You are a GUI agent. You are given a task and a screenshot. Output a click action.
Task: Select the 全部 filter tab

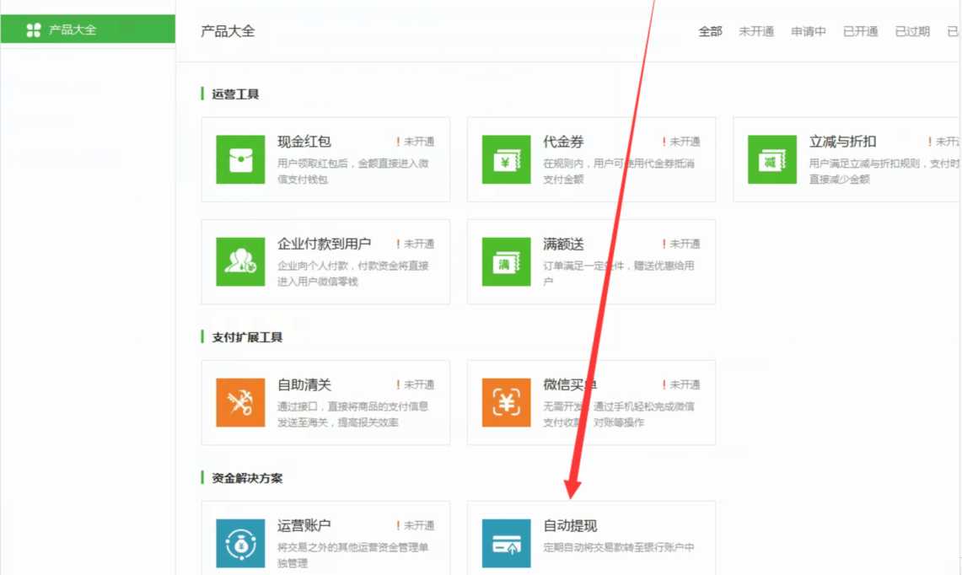[x=710, y=31]
